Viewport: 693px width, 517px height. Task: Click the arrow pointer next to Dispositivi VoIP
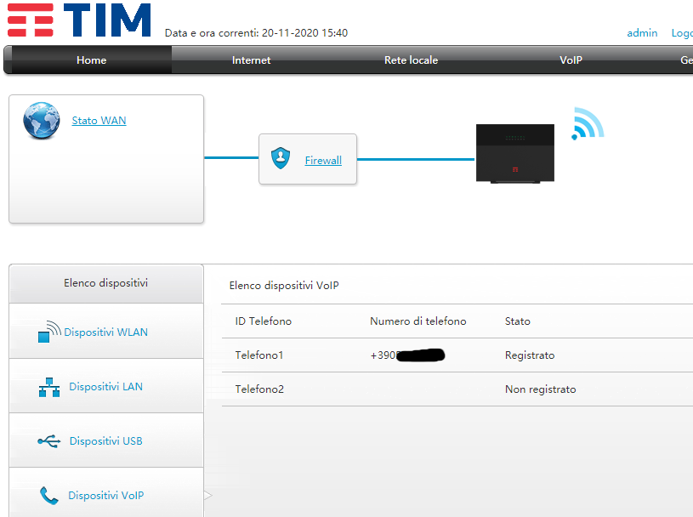tap(208, 496)
